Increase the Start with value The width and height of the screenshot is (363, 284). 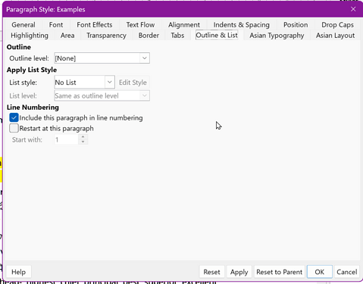tap(83, 137)
